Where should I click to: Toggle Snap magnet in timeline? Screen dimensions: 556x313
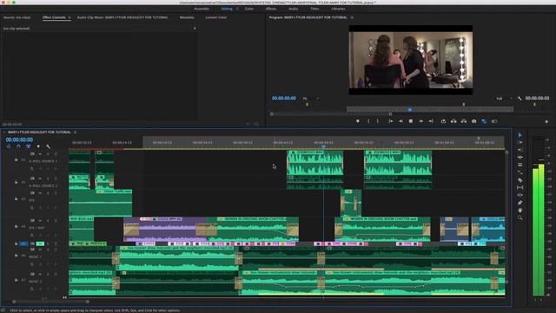(18, 146)
